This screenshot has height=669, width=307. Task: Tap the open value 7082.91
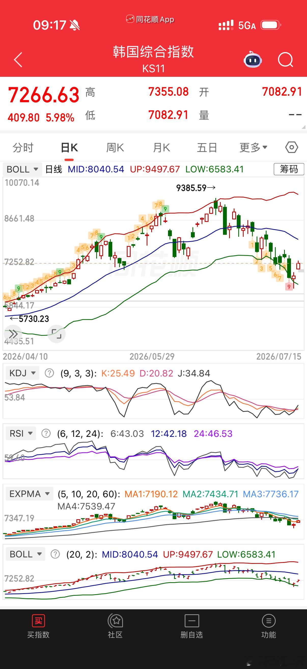tap(282, 92)
